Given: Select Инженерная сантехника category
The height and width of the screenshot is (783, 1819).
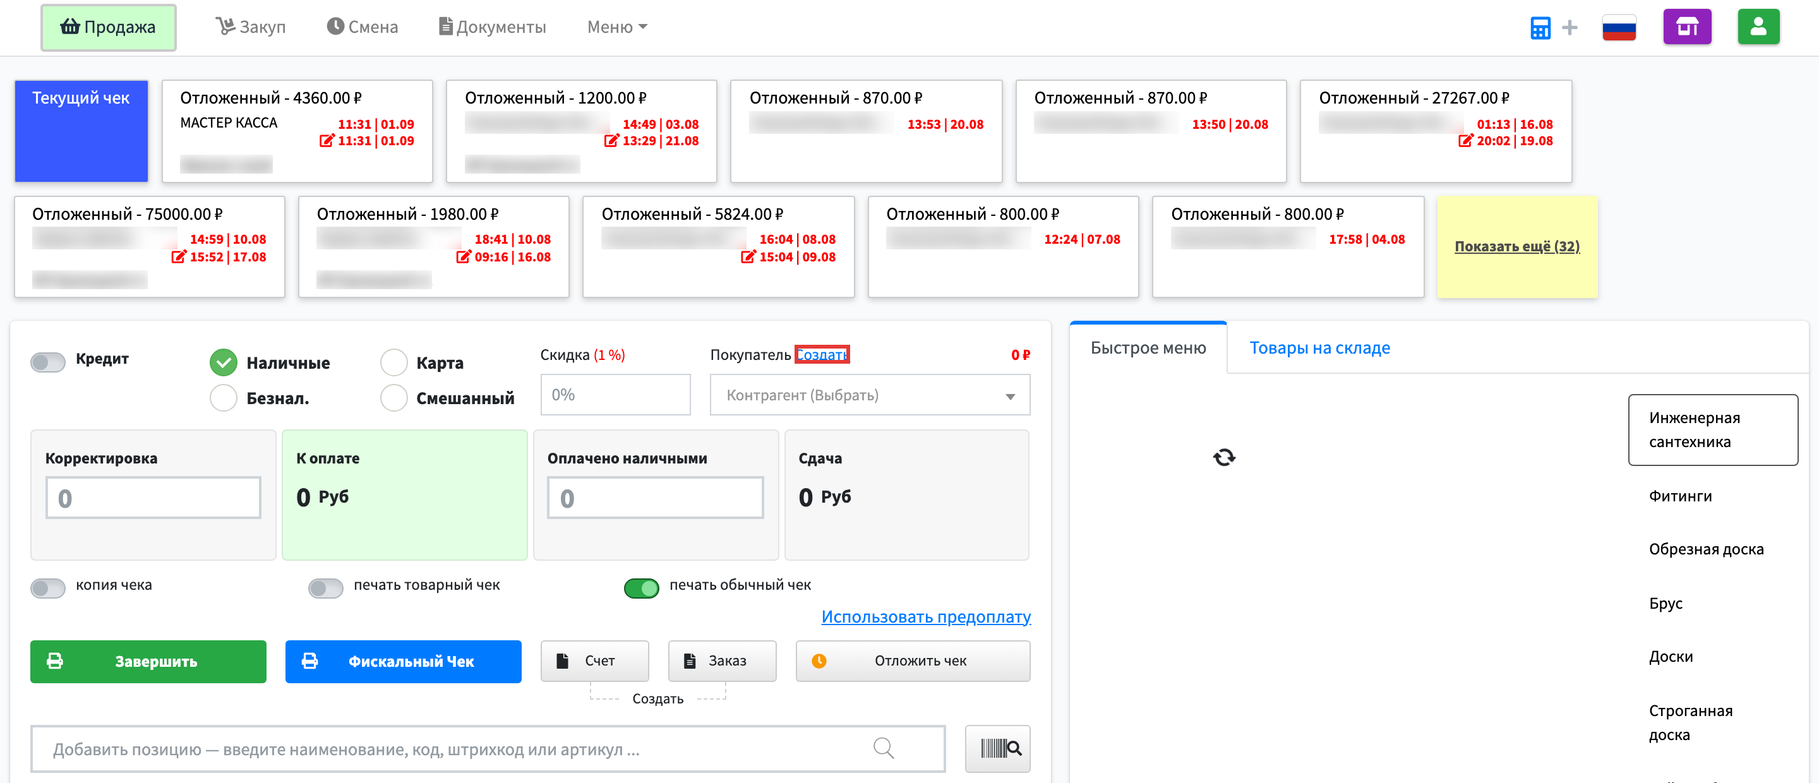Looking at the screenshot, I should pyautogui.click(x=1712, y=429).
